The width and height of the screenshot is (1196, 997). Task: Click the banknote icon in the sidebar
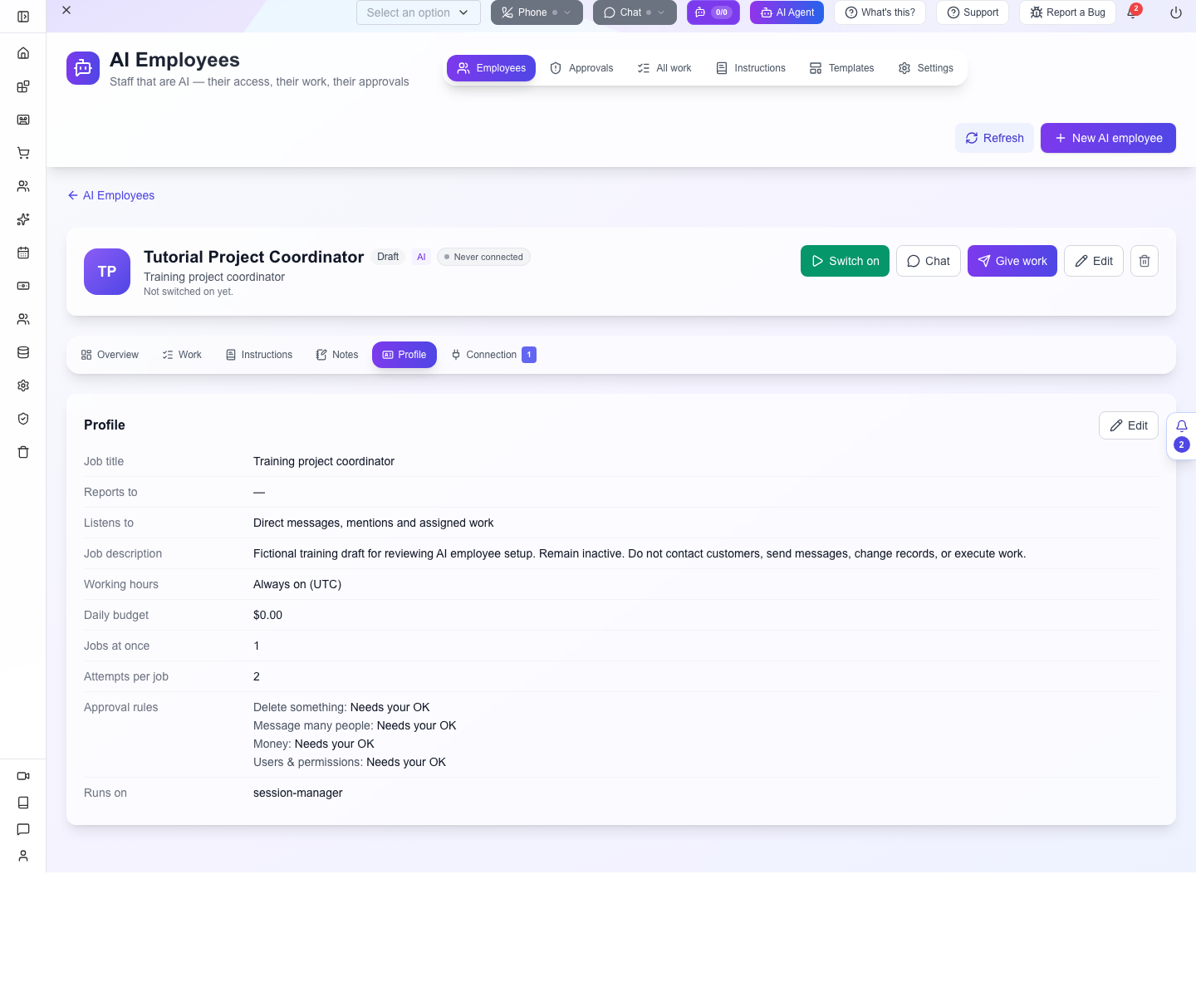(23, 286)
